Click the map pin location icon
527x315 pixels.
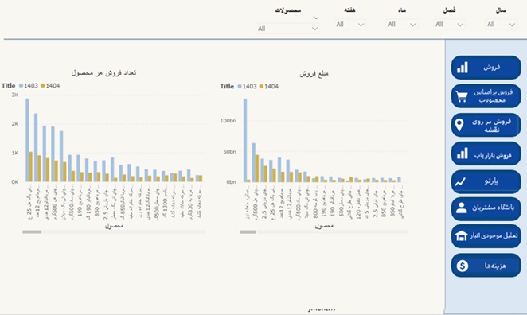pos(459,125)
